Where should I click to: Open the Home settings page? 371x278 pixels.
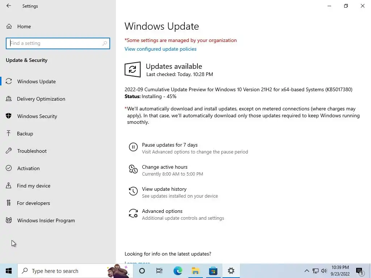(x=24, y=26)
